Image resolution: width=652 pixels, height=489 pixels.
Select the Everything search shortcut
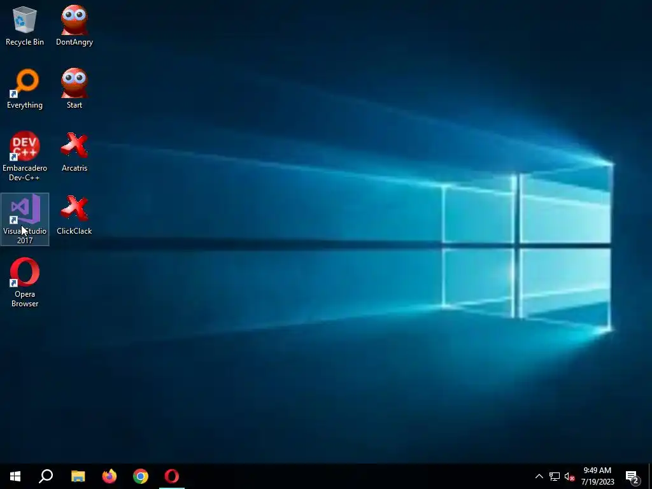pyautogui.click(x=25, y=89)
